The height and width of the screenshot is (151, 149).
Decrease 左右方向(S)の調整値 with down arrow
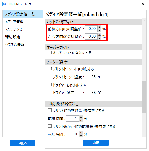(100, 38)
